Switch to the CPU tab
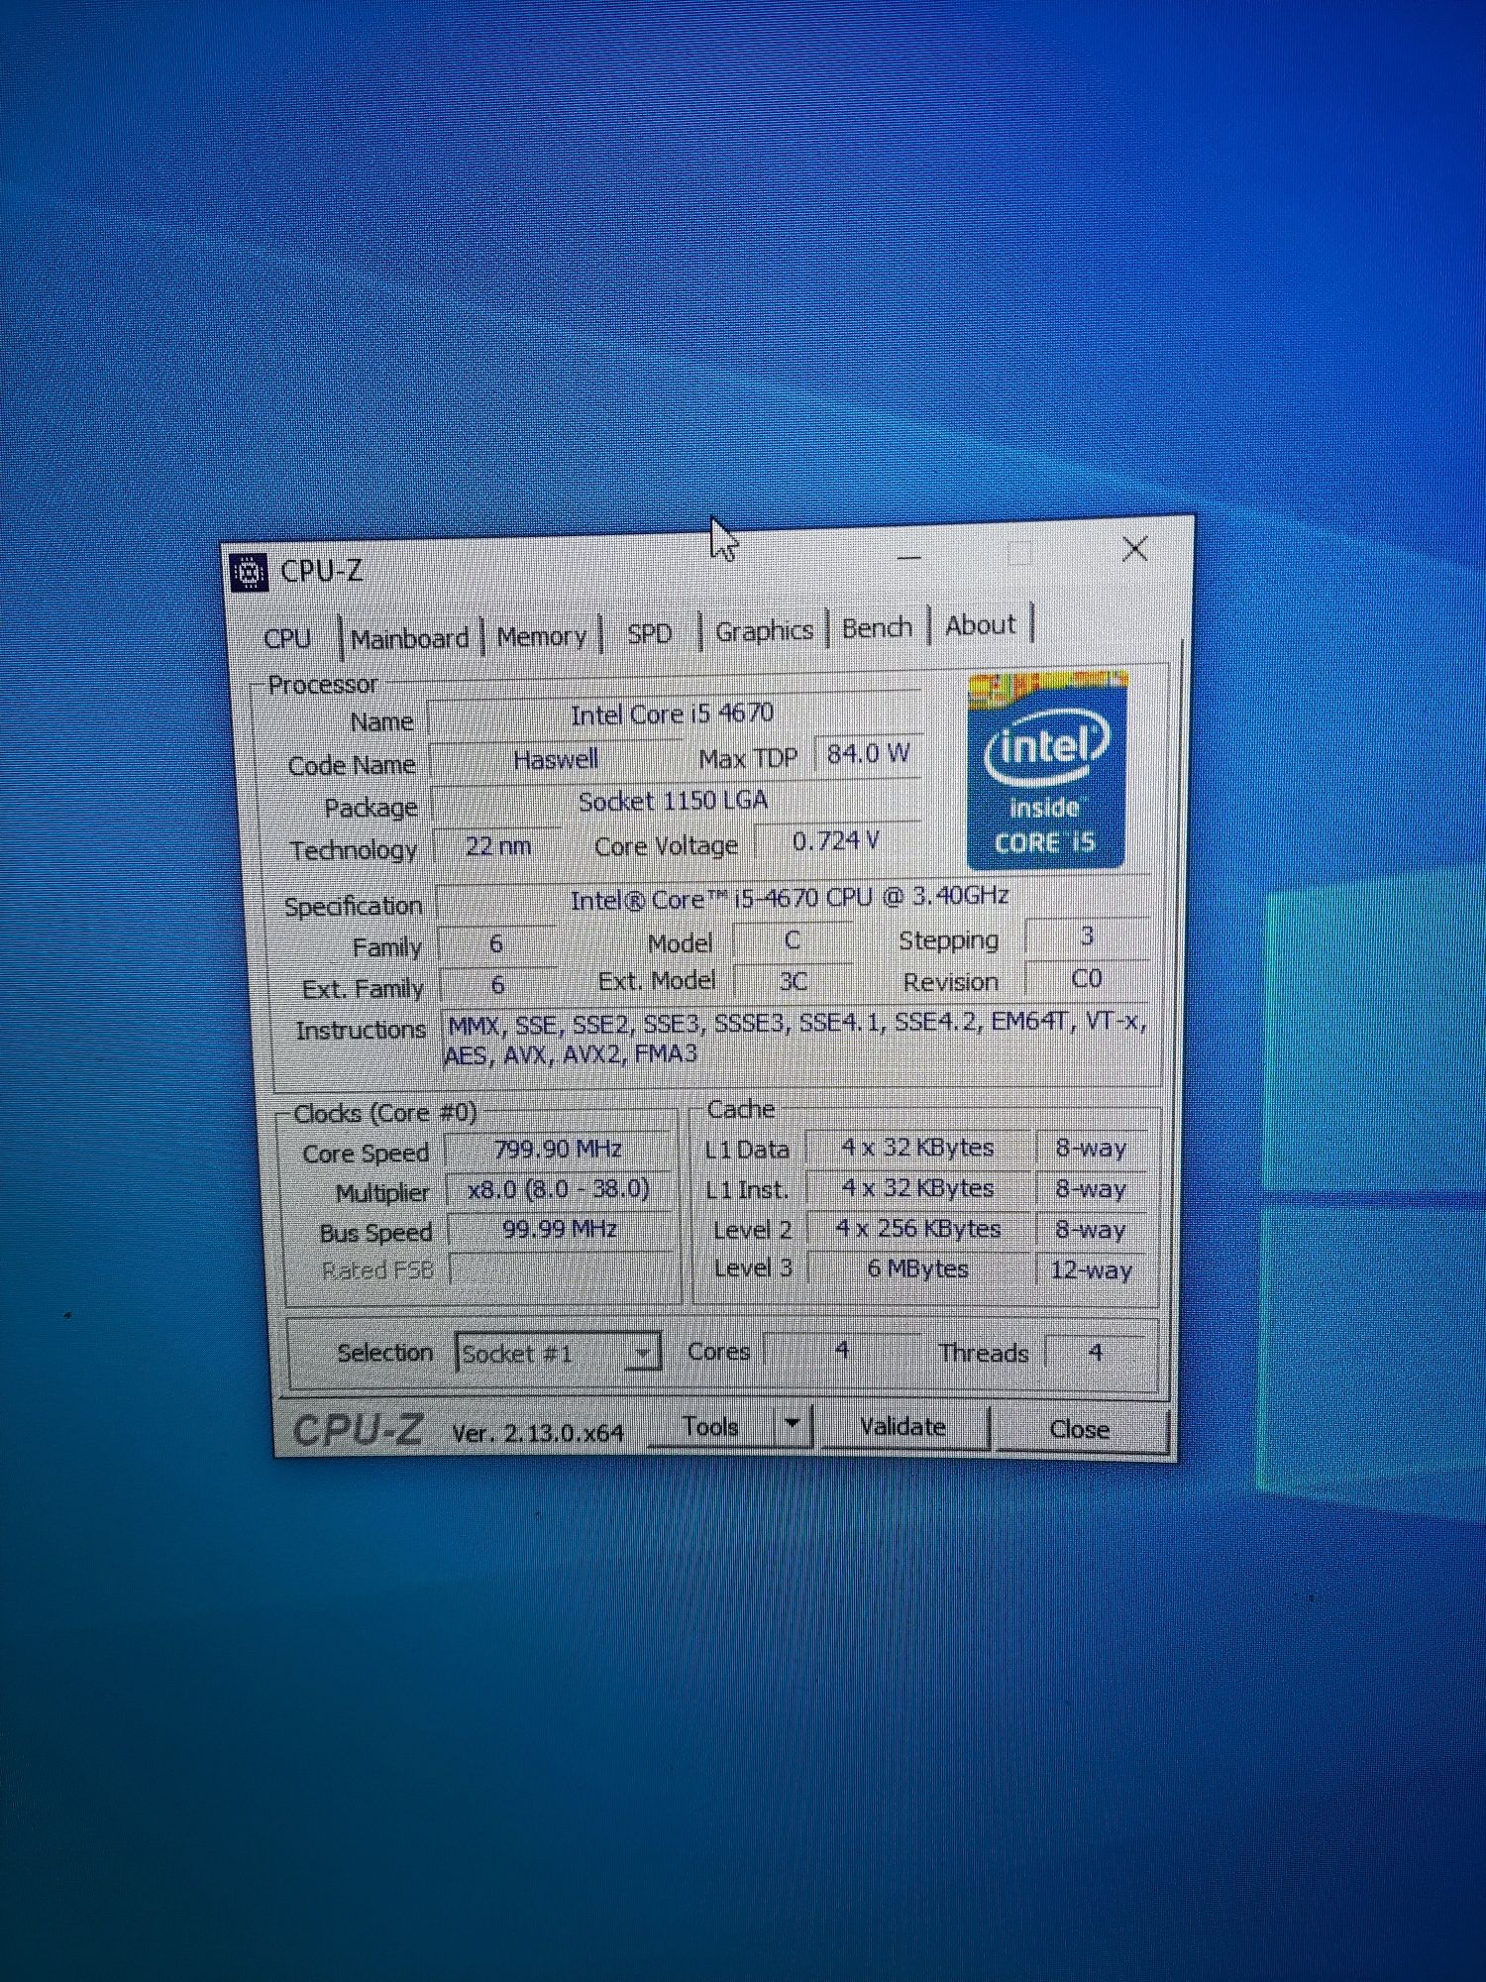This screenshot has width=1486, height=1982. pyautogui.click(x=288, y=638)
